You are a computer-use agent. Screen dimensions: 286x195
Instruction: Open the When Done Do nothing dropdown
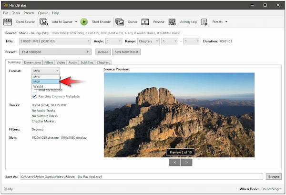pyautogui.click(x=271, y=189)
